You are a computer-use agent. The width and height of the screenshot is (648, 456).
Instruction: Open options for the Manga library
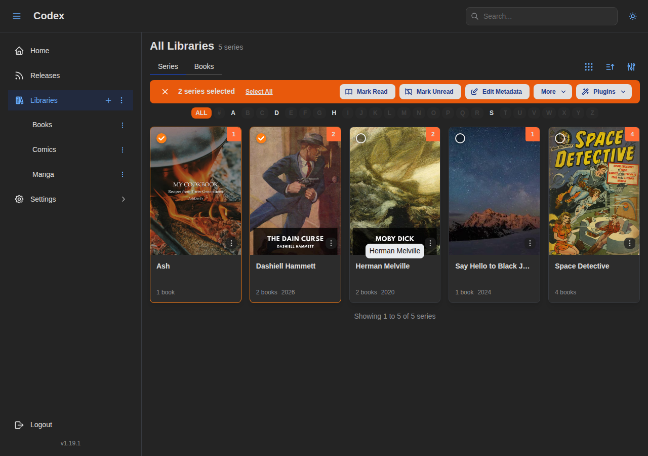pyautogui.click(x=122, y=174)
